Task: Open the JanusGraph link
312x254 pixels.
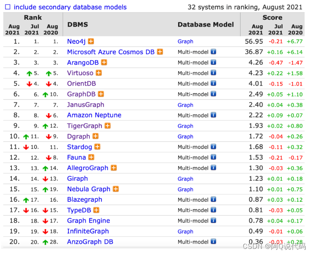Action: 86,105
